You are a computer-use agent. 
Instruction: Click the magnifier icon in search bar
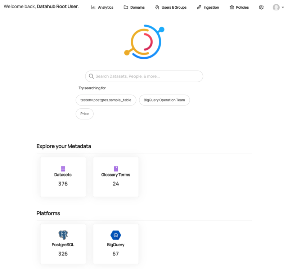point(91,76)
